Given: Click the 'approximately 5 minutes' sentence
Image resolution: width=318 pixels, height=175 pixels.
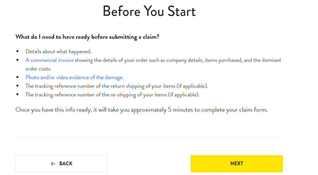Looking at the screenshot, I should 141,110.
